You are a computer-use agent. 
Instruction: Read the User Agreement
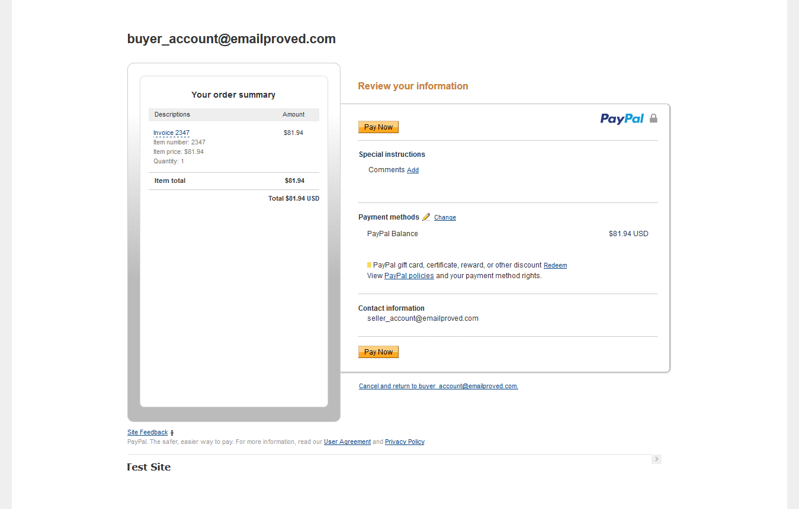[x=347, y=442]
